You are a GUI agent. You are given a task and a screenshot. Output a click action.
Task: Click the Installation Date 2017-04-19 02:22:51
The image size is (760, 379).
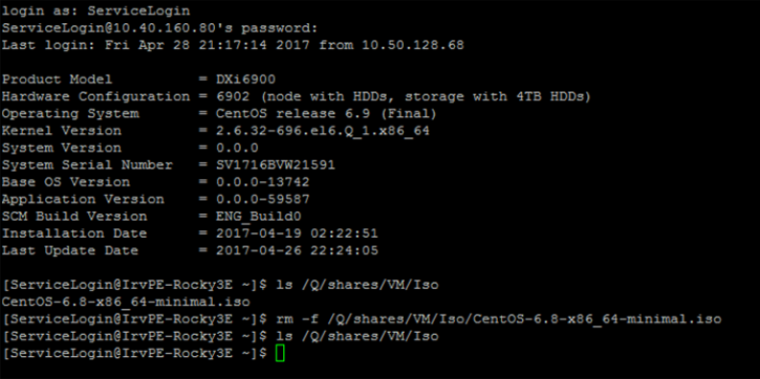(x=297, y=233)
